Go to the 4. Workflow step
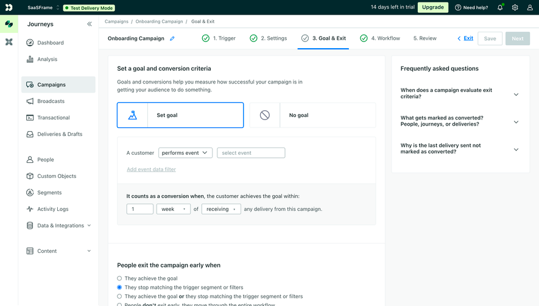Screen dimensions: 539x306 point(380,38)
